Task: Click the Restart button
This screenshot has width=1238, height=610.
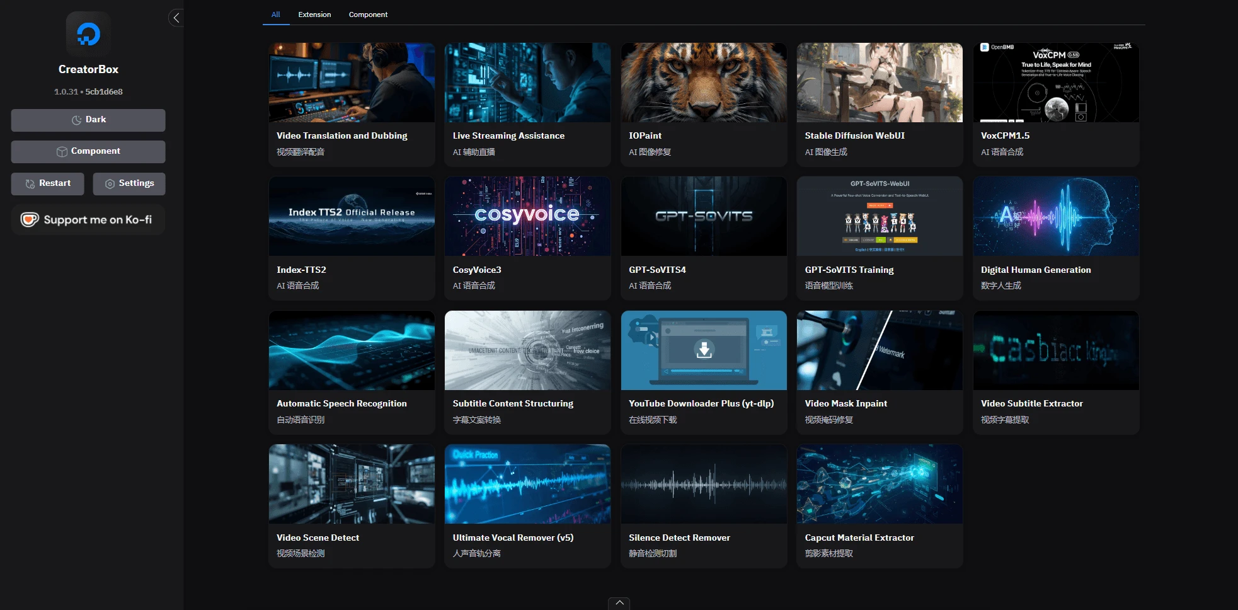Action: tap(47, 183)
